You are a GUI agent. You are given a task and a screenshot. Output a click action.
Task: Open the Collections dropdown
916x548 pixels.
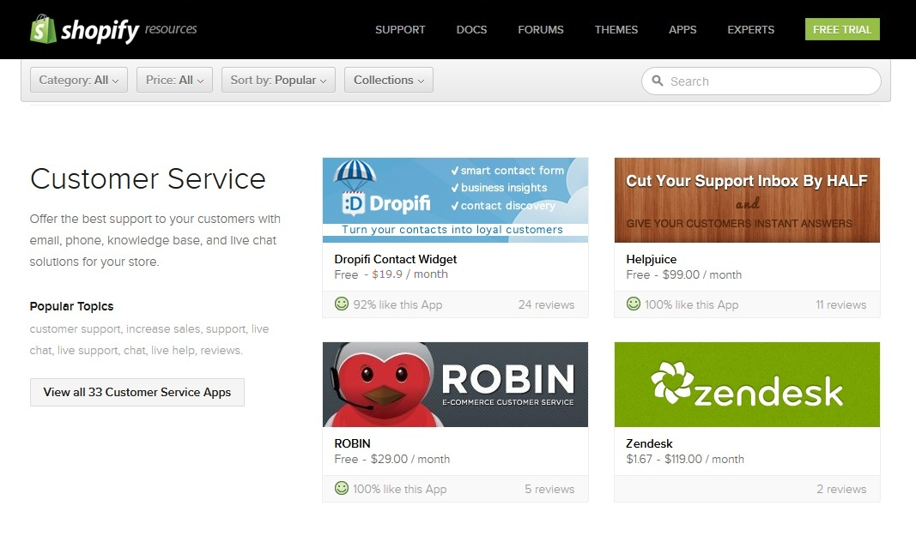pyautogui.click(x=388, y=80)
